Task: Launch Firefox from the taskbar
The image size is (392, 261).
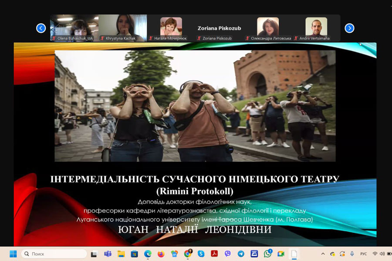Action: tap(161, 254)
